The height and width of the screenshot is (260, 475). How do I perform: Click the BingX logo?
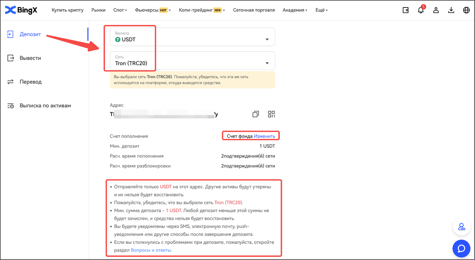(22, 10)
